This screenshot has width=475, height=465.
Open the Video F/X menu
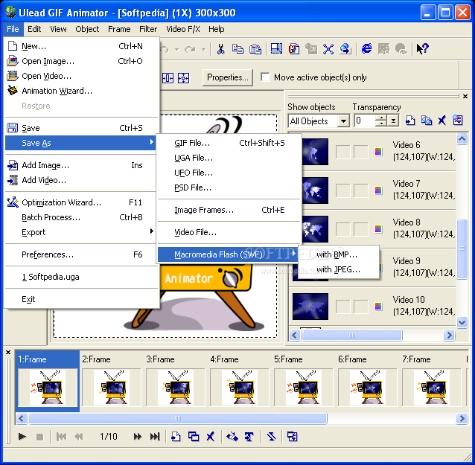pos(182,29)
